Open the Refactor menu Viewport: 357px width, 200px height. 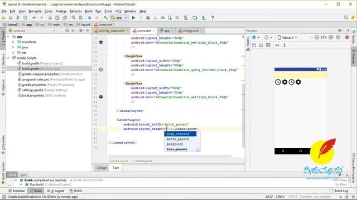coord(76,11)
